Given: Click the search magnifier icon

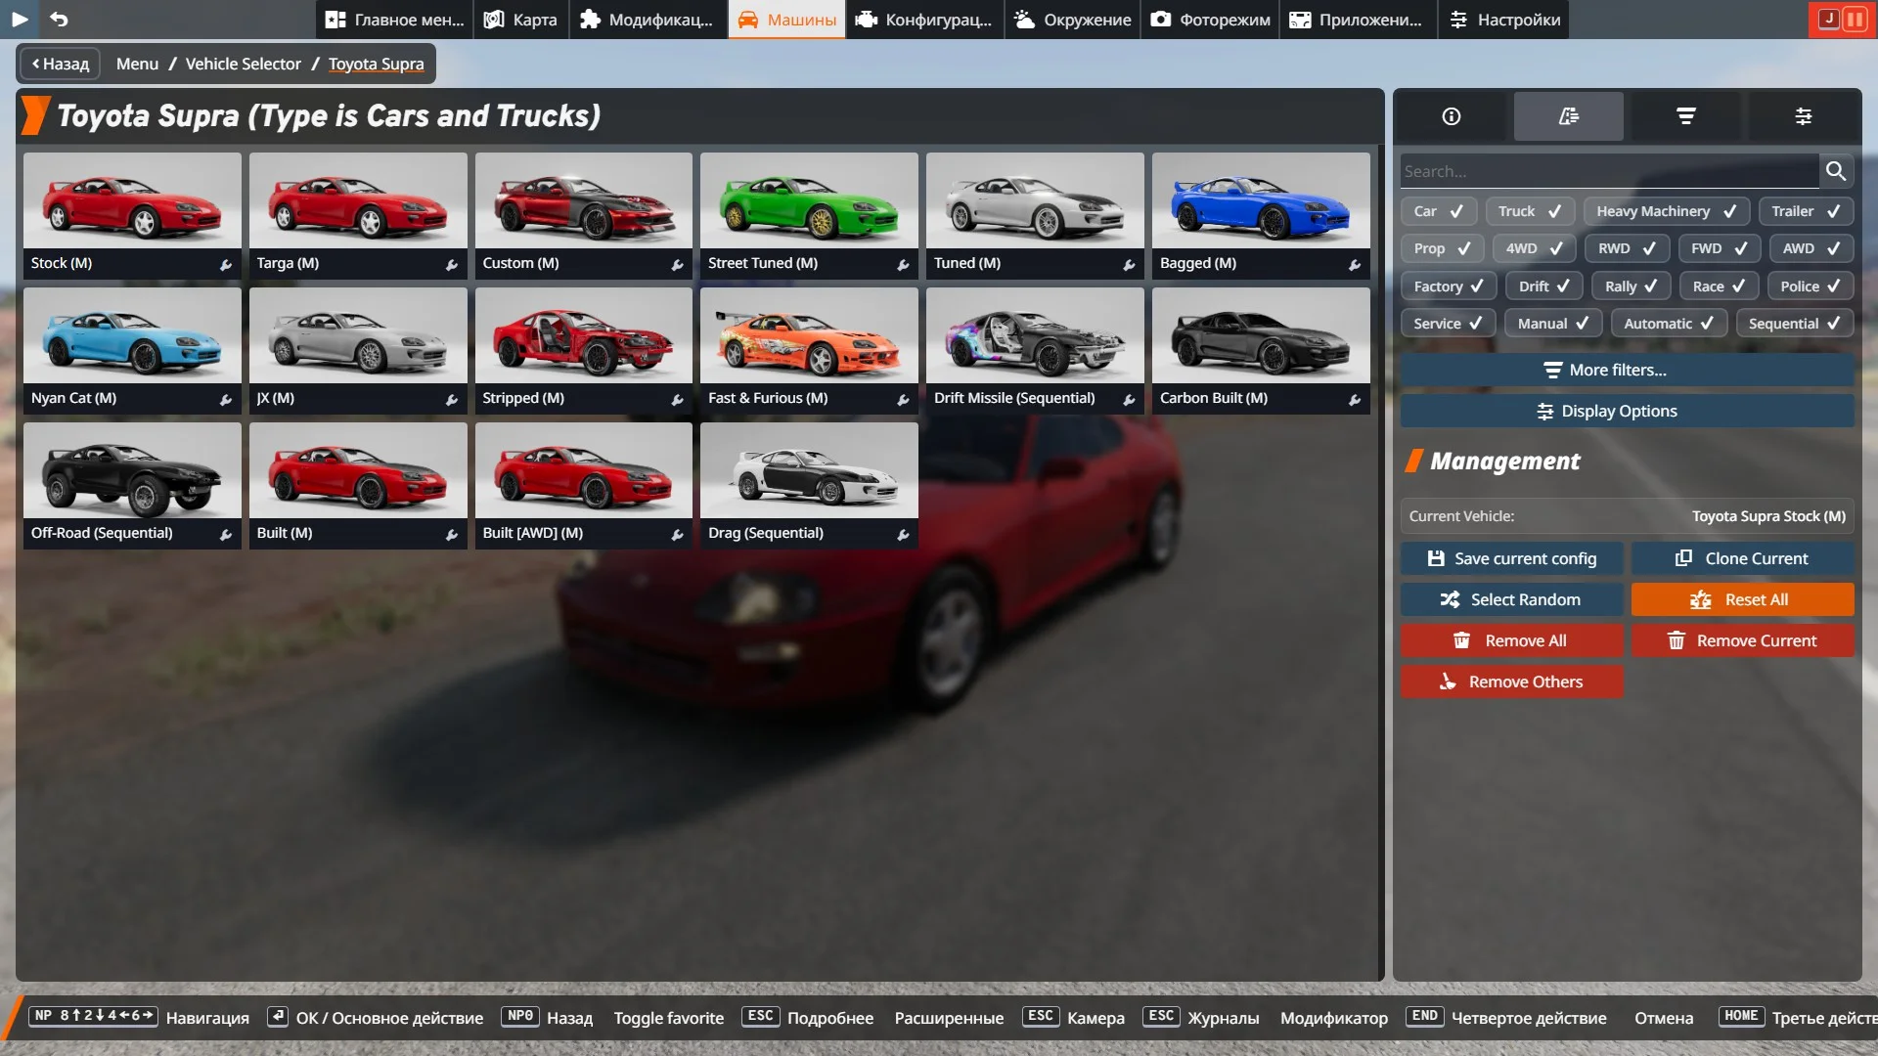Looking at the screenshot, I should coord(1836,171).
